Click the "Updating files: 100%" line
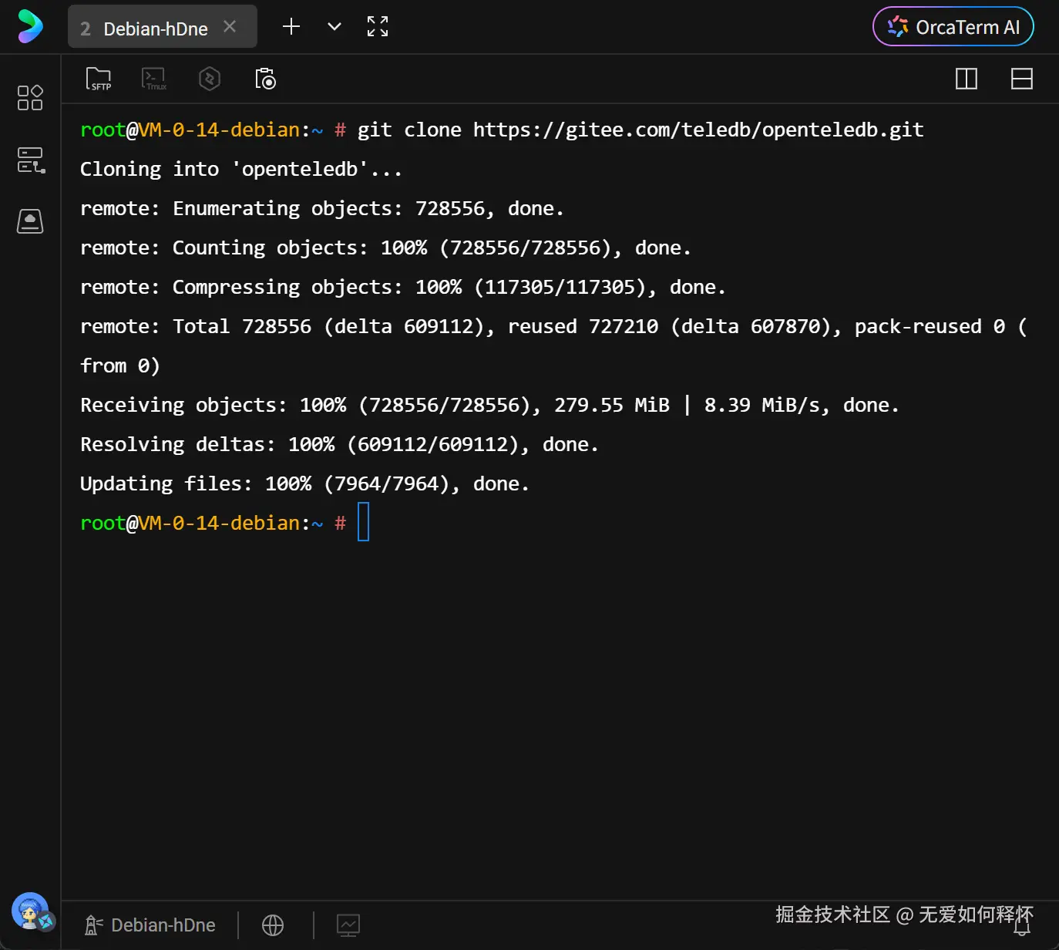The width and height of the screenshot is (1059, 950). coord(304,483)
